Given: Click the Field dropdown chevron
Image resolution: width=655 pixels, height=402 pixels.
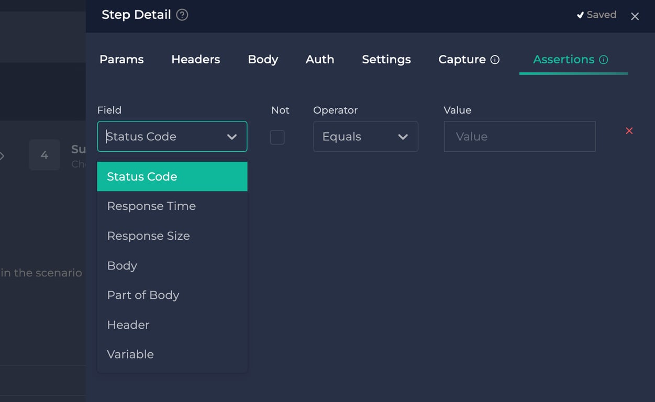Looking at the screenshot, I should [x=232, y=137].
